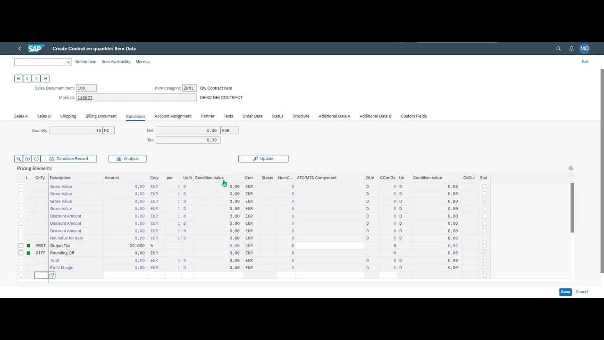Click the Sales Document Item field

click(x=86, y=88)
